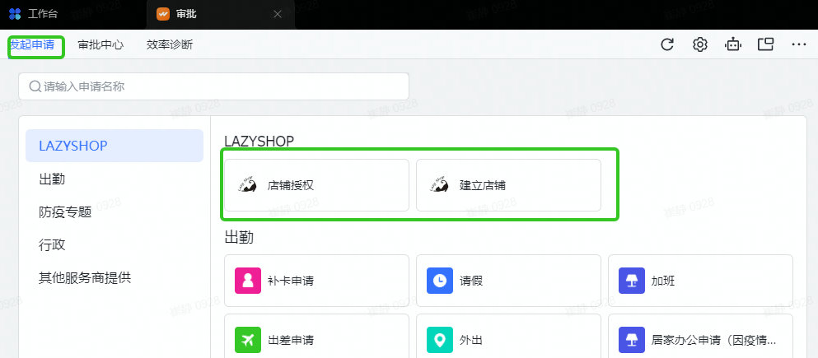
Task: Open the settings gear icon
Action: point(700,44)
